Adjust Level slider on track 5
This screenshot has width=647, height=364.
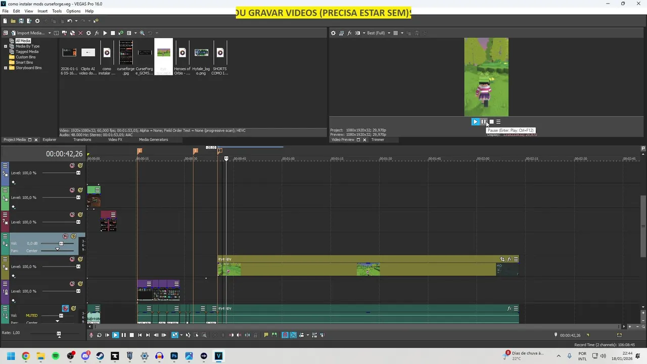click(x=78, y=173)
